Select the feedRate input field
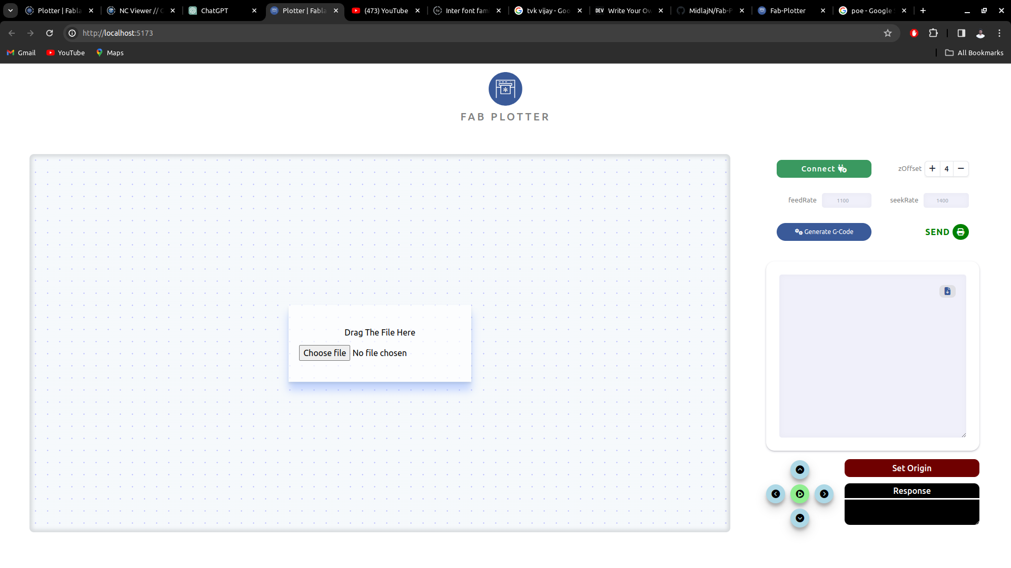This screenshot has width=1011, height=568. click(x=846, y=200)
